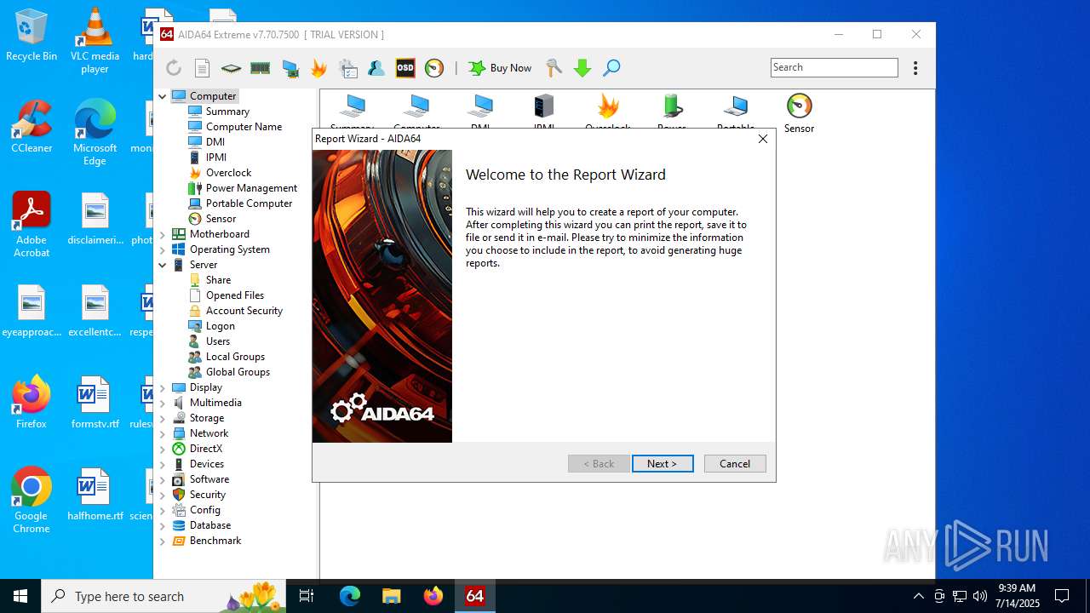Screen dimensions: 1090x613
Task: Open the Recycle Bin desktop icon
Action: click(x=32, y=35)
